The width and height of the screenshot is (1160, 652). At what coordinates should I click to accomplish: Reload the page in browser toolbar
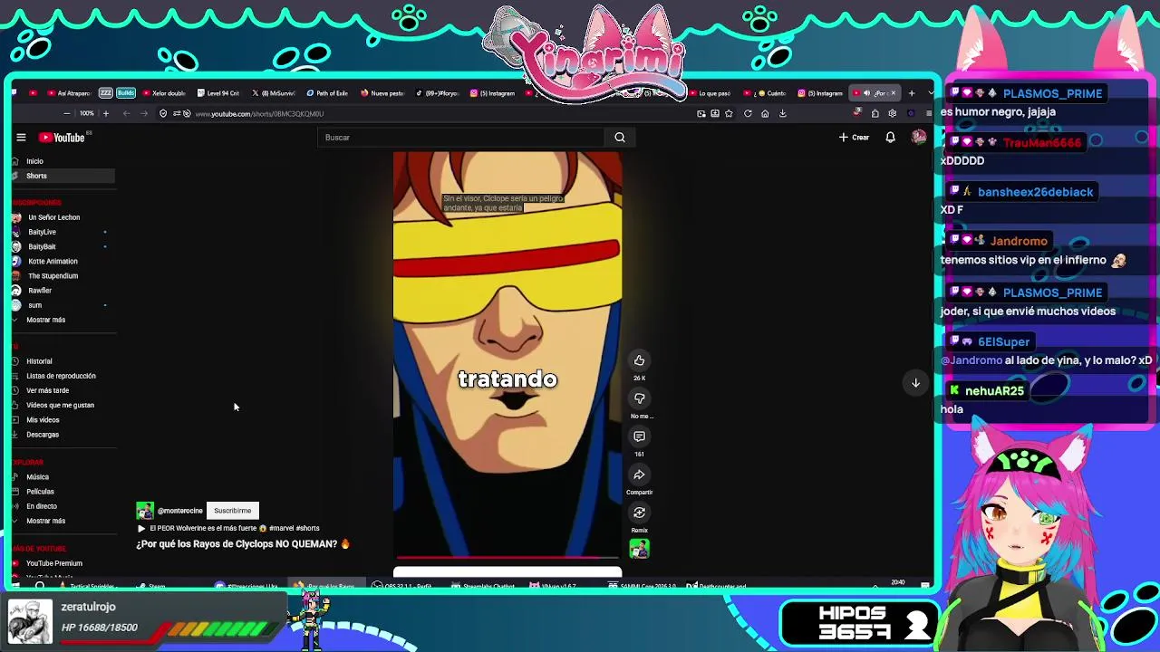click(x=748, y=113)
